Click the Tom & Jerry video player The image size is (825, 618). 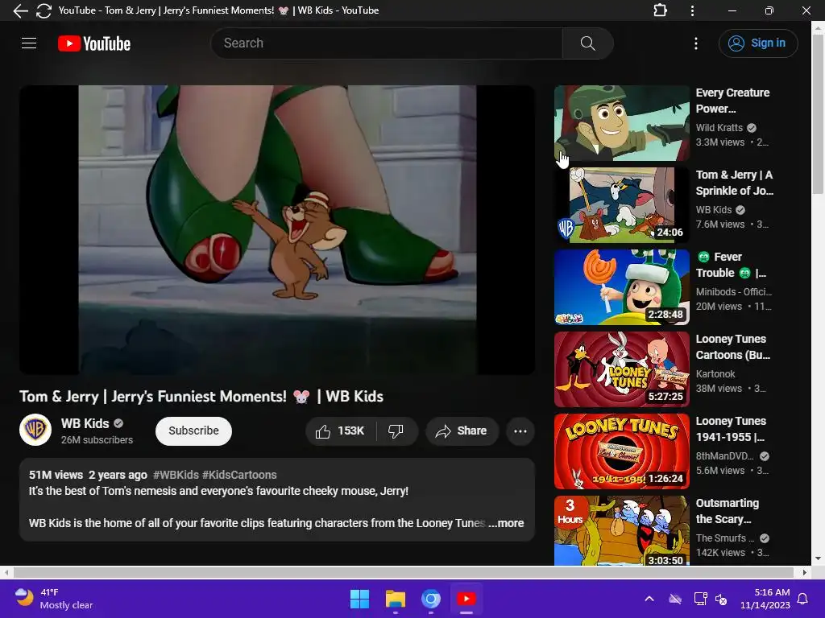pyautogui.click(x=277, y=229)
